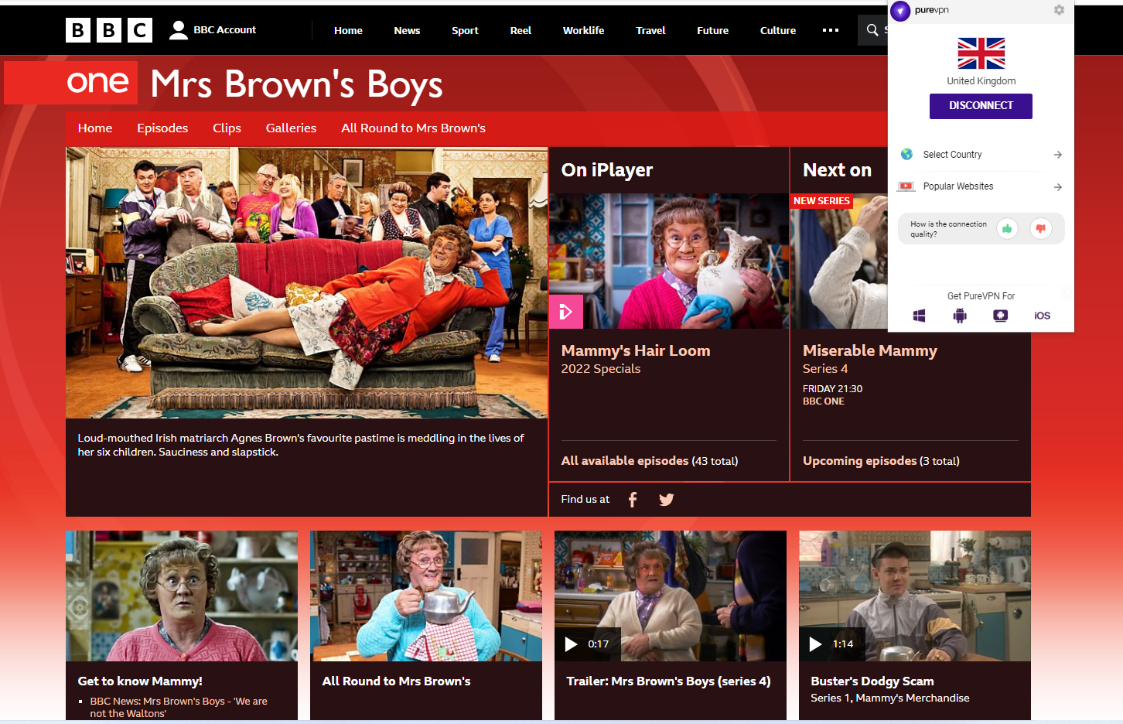The width and height of the screenshot is (1123, 724).
Task: Open Trailer: Mrs Brown's Boys (series 4) title
Action: pos(668,681)
